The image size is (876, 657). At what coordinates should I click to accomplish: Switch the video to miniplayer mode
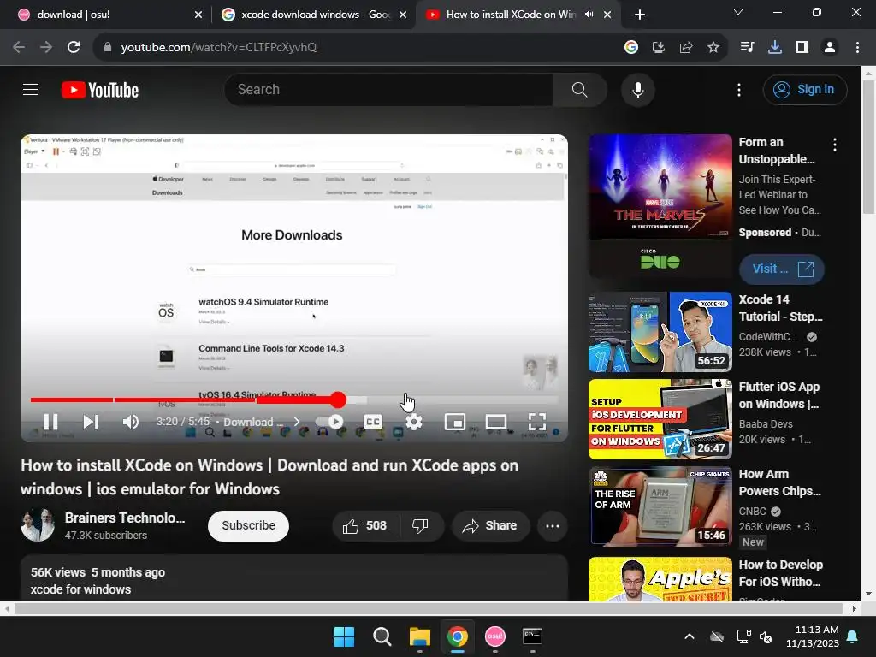(455, 422)
